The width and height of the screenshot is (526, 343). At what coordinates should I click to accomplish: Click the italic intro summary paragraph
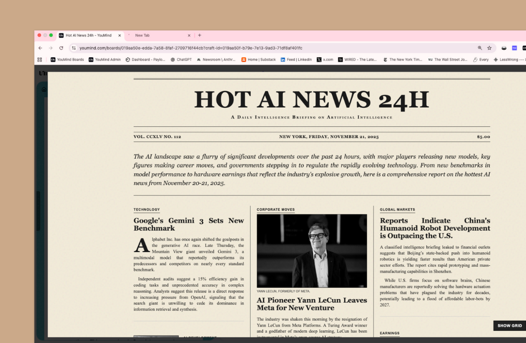[312, 170]
